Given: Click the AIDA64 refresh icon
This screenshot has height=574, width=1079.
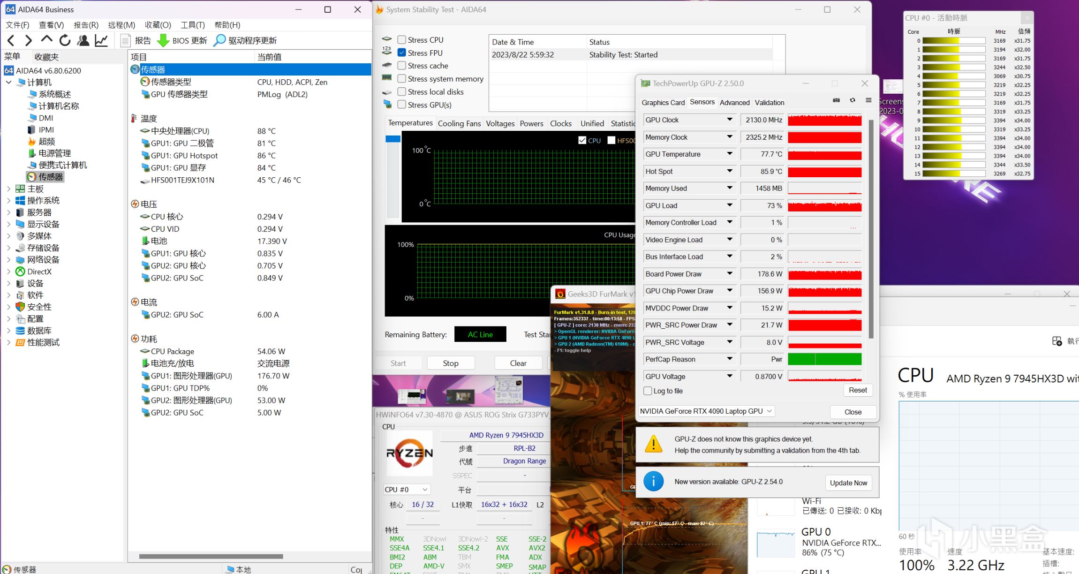Looking at the screenshot, I should click(65, 41).
